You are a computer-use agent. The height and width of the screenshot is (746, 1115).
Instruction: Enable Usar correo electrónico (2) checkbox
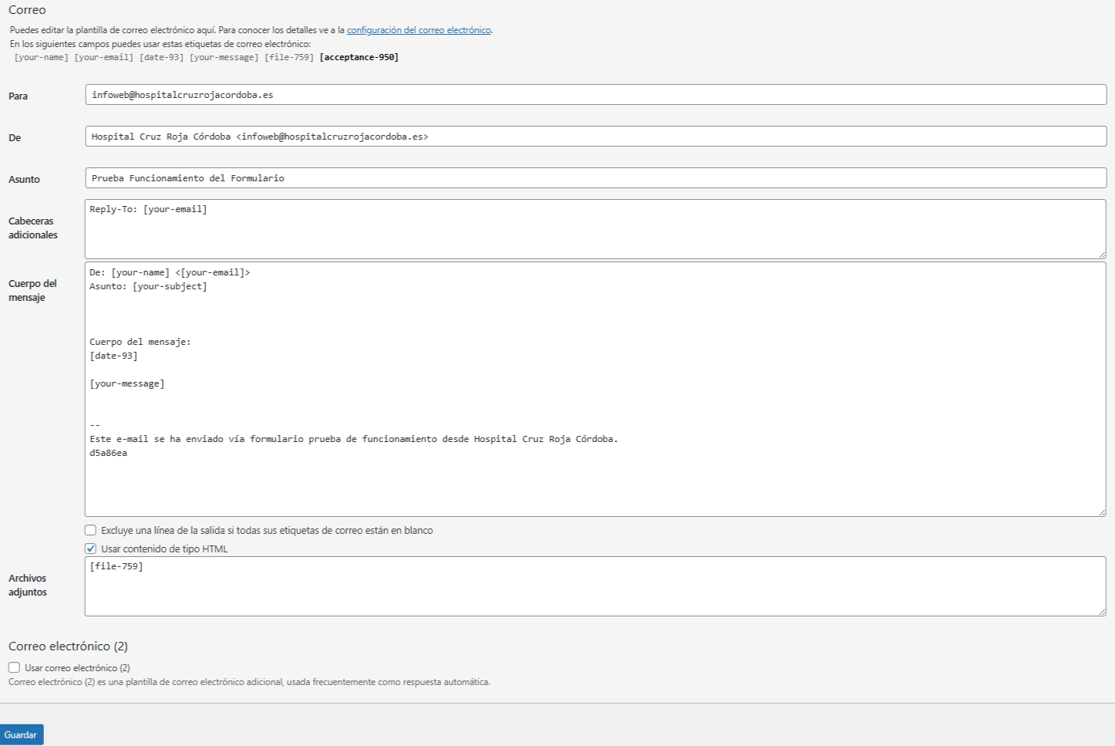coord(15,668)
